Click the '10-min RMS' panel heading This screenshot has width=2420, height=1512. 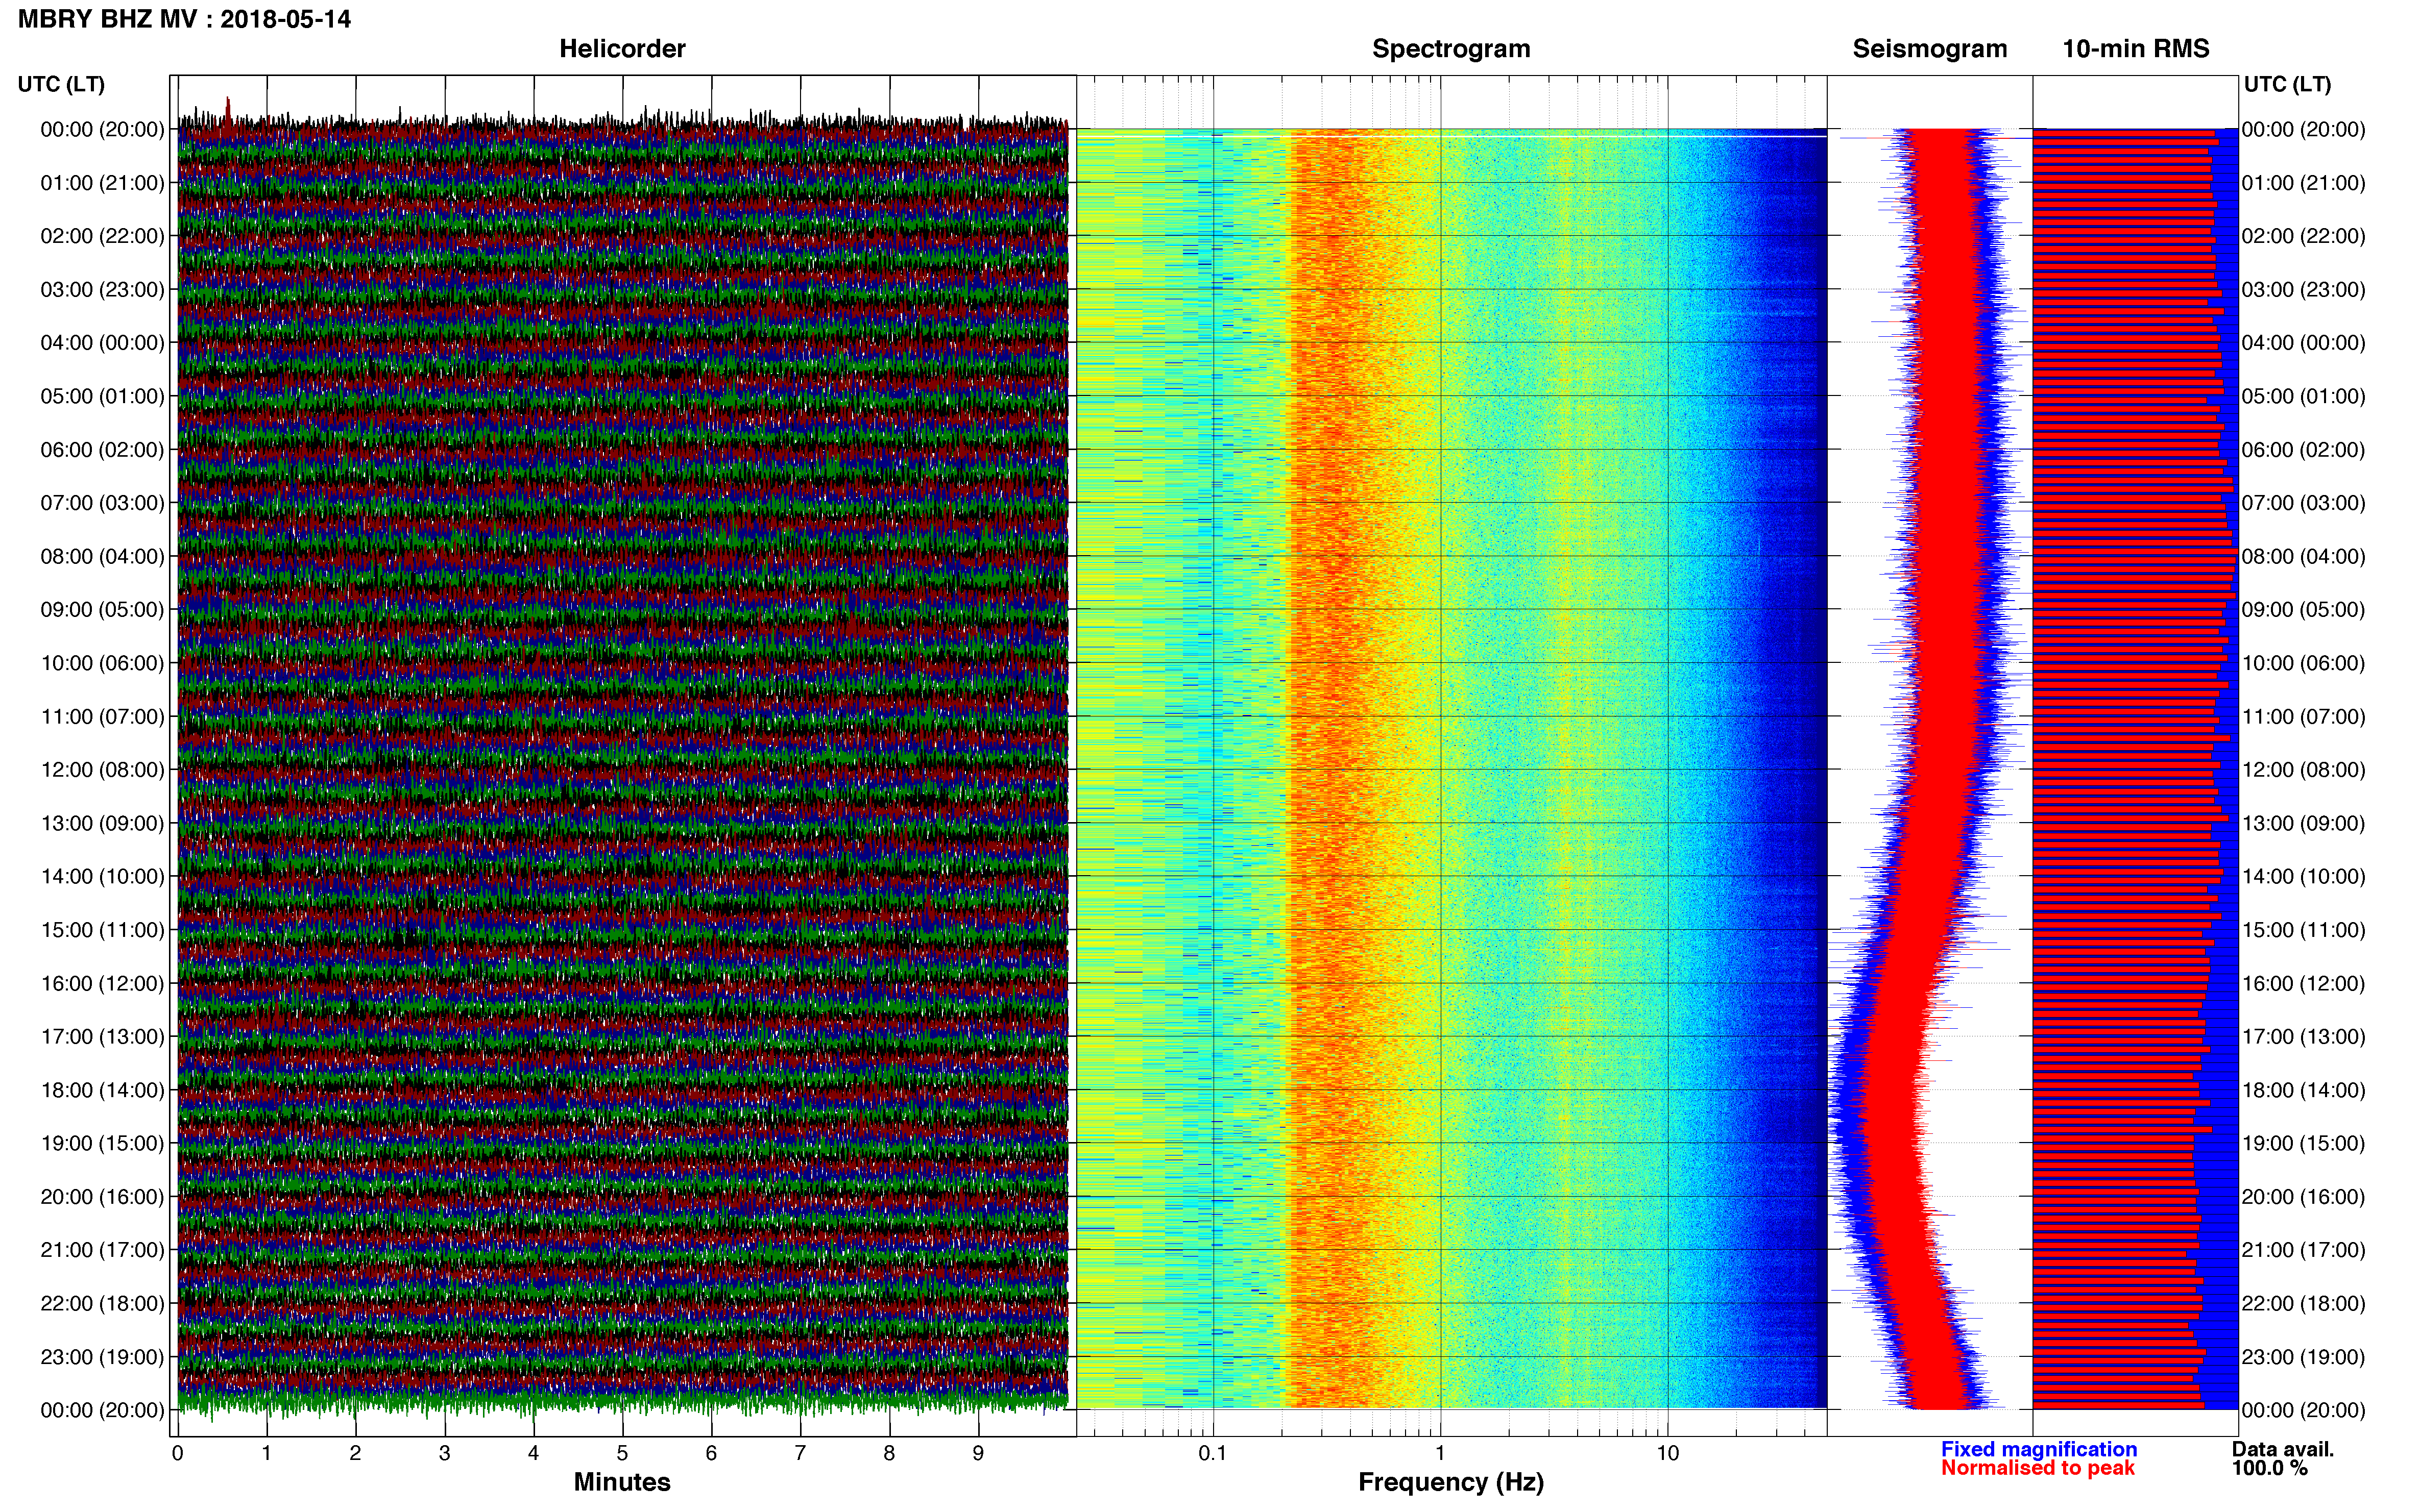click(2136, 49)
